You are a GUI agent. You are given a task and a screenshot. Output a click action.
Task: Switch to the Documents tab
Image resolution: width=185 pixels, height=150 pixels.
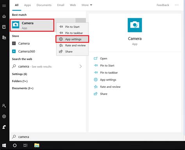point(44,5)
